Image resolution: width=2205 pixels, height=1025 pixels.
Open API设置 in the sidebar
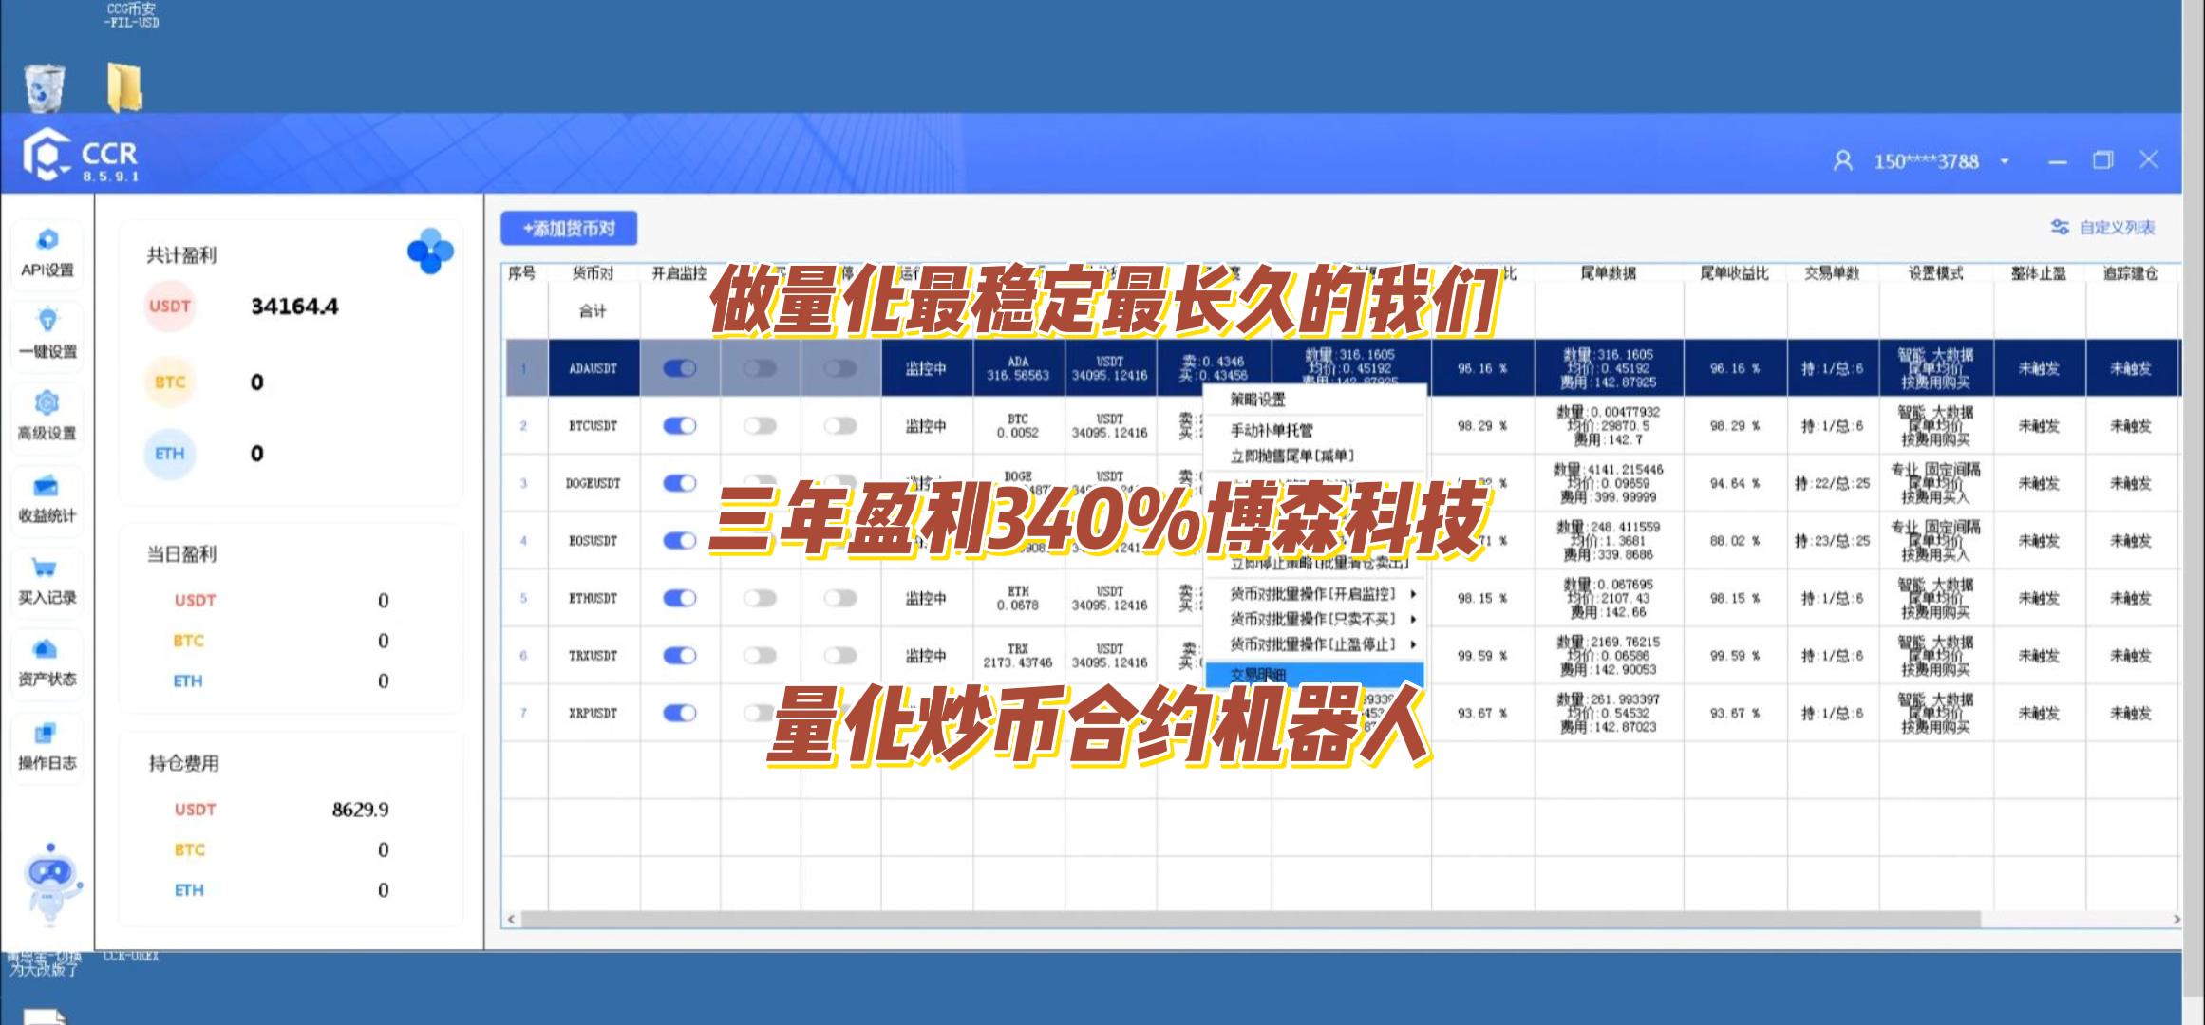pyautogui.click(x=47, y=252)
